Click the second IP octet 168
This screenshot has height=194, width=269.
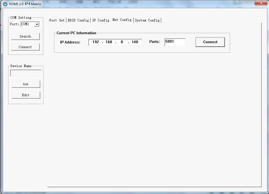click(109, 42)
